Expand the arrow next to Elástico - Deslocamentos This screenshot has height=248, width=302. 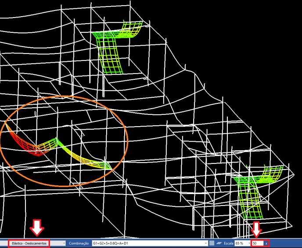64,243
